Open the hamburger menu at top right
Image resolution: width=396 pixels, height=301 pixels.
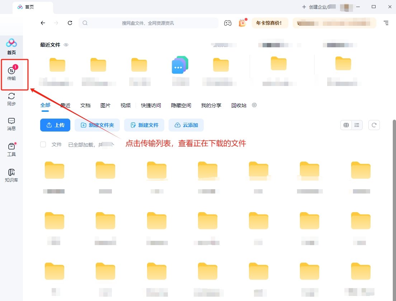point(386,23)
